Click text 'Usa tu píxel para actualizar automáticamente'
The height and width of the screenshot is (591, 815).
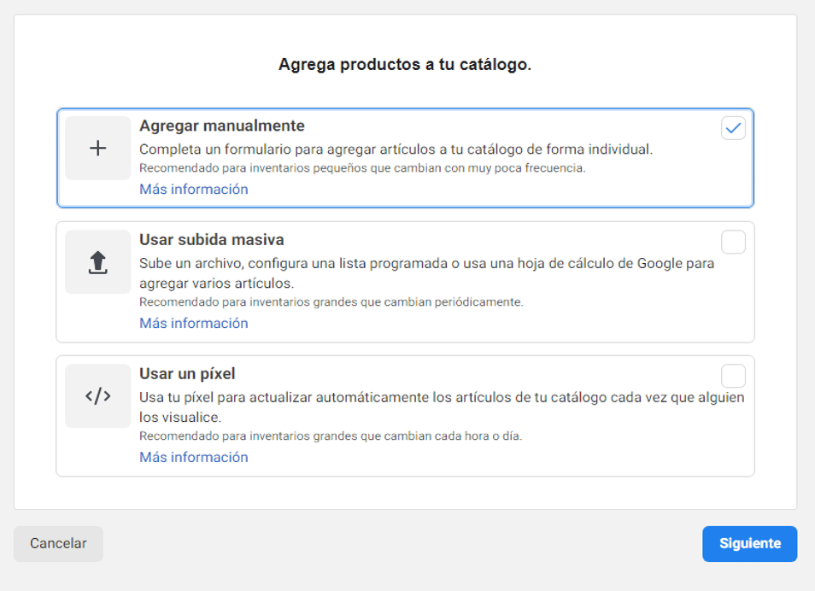(x=284, y=398)
